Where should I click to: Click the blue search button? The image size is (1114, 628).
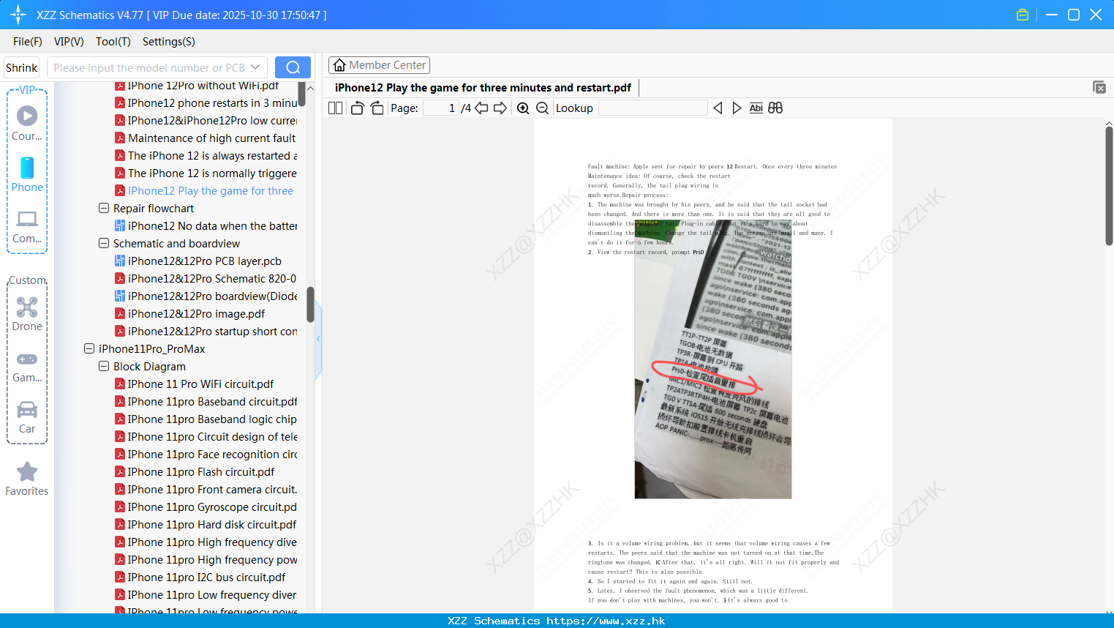[293, 67]
